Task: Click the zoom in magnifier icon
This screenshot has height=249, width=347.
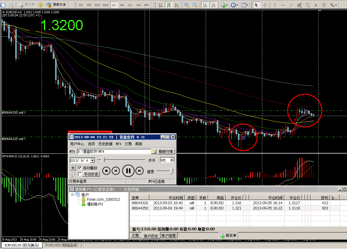Action: 187,5
